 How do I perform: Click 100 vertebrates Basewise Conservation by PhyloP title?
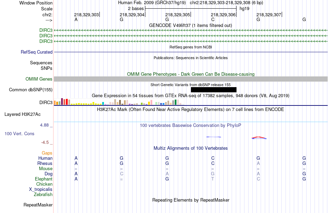coord(191,126)
